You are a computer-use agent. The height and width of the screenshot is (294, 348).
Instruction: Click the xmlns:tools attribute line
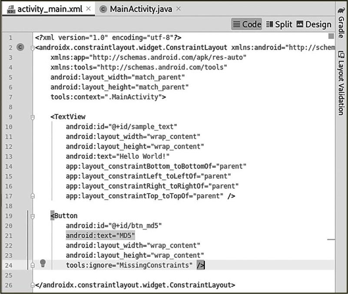139,67
